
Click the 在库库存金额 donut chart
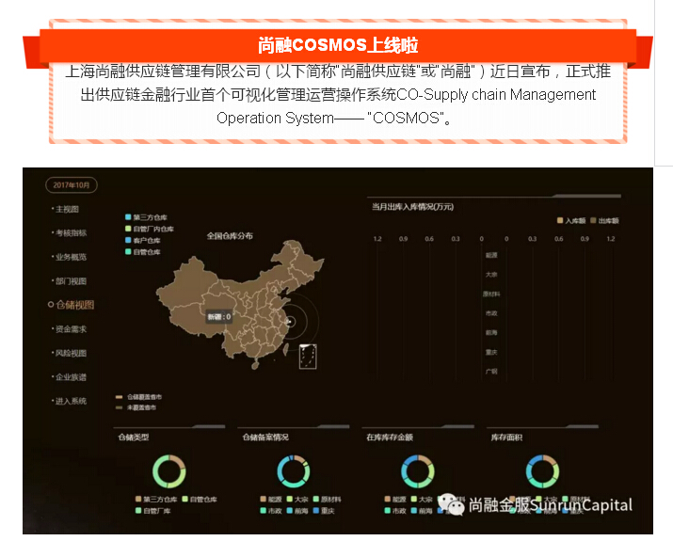click(418, 471)
